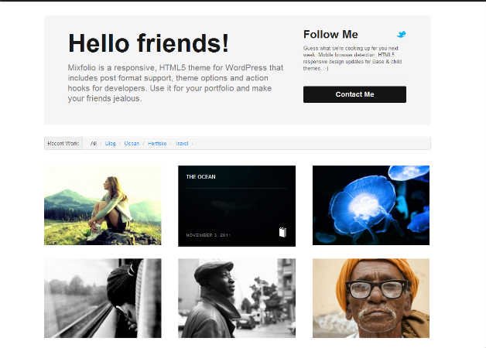Open the woman on hillside thumbnail
Viewport: 486px width, 348px height.
coord(103,205)
